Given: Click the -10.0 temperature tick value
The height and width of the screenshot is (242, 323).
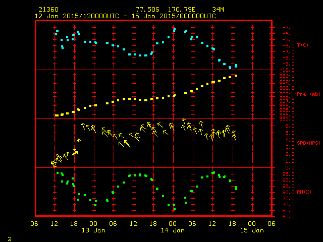Looking at the screenshot, I should pos(287,70).
